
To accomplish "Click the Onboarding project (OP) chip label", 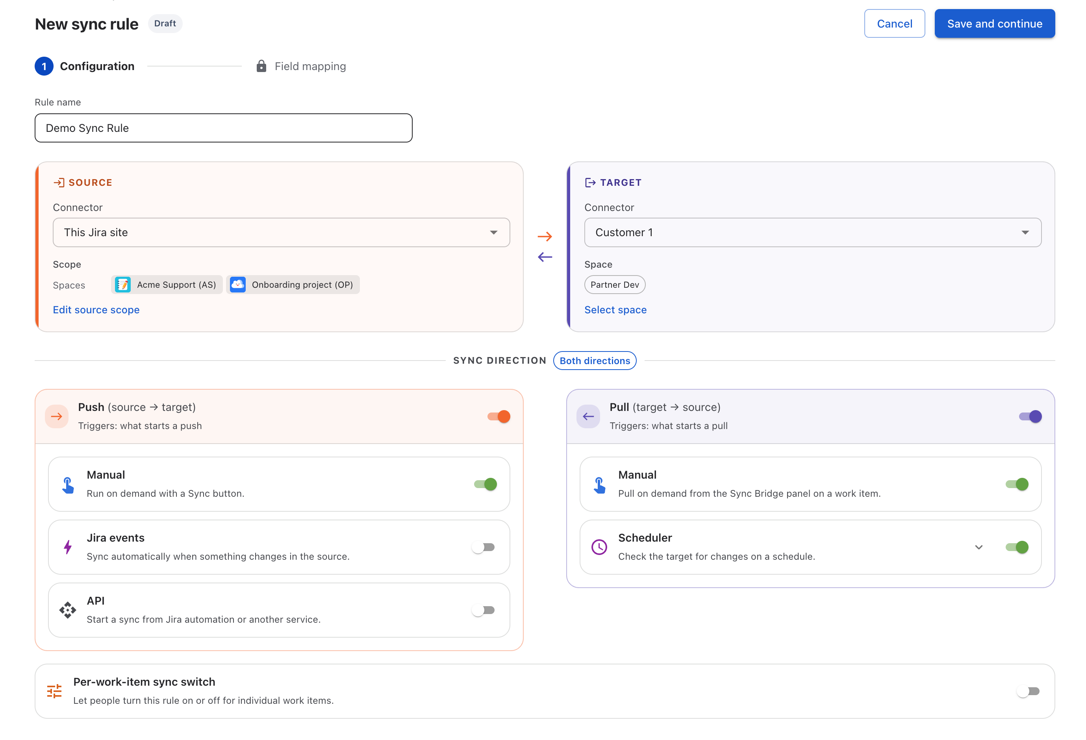I will coord(302,285).
